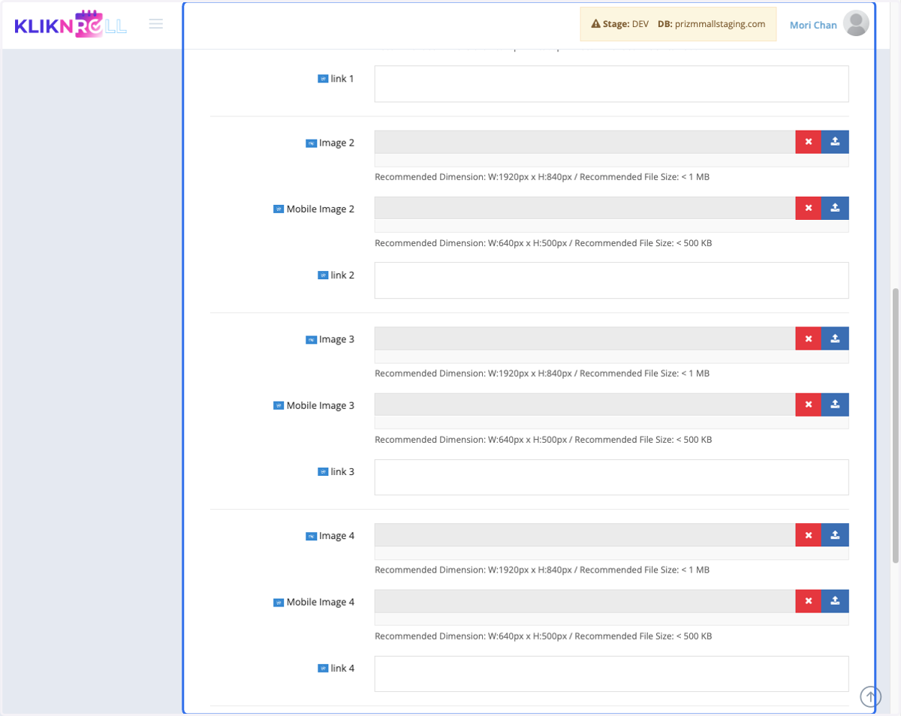Viewport: 901px width, 716px height.
Task: Click the Image 3 file path field
Action: coord(585,338)
